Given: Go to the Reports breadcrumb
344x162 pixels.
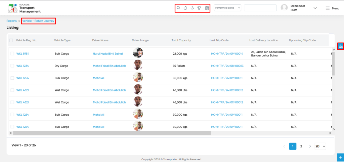Looking at the screenshot, I should click(x=11, y=21).
